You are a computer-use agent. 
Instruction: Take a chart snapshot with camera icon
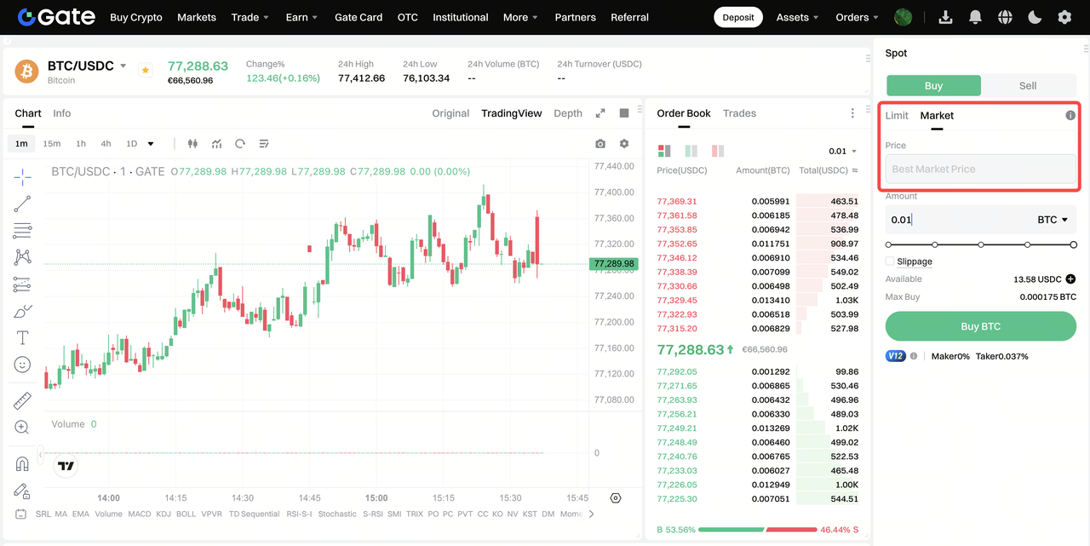click(600, 144)
